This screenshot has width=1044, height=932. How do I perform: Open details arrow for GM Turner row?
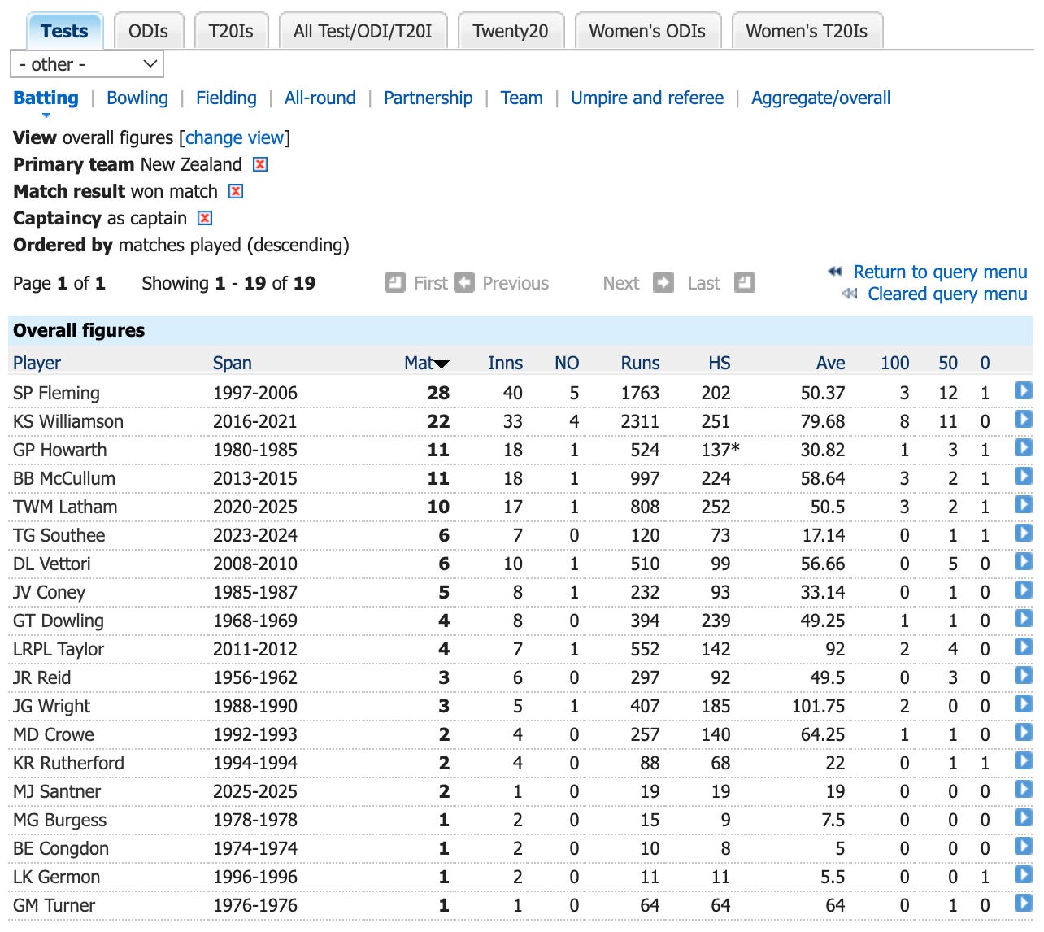(x=1024, y=904)
